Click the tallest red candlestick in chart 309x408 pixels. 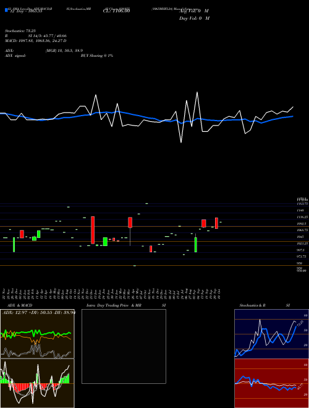[x=93, y=230]
